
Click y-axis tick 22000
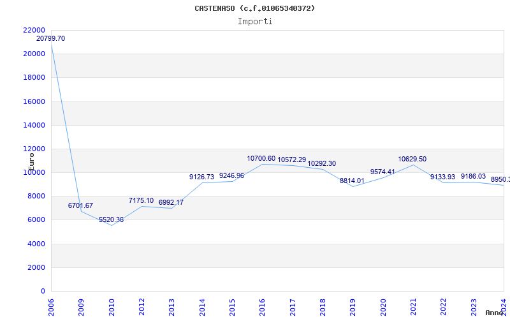tap(34, 30)
